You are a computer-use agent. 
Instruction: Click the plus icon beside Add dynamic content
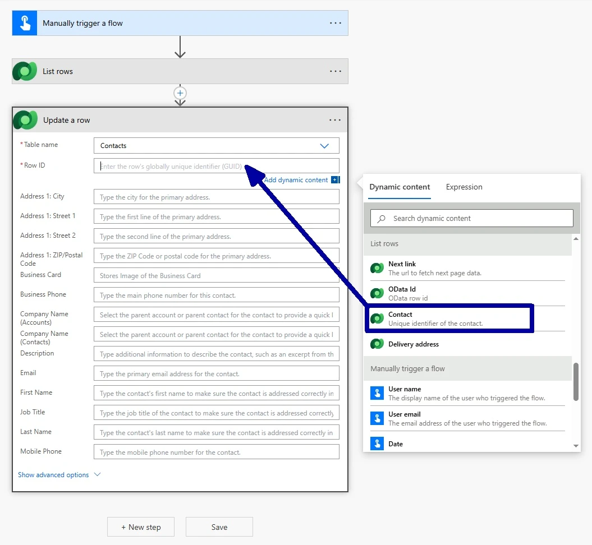coord(335,180)
